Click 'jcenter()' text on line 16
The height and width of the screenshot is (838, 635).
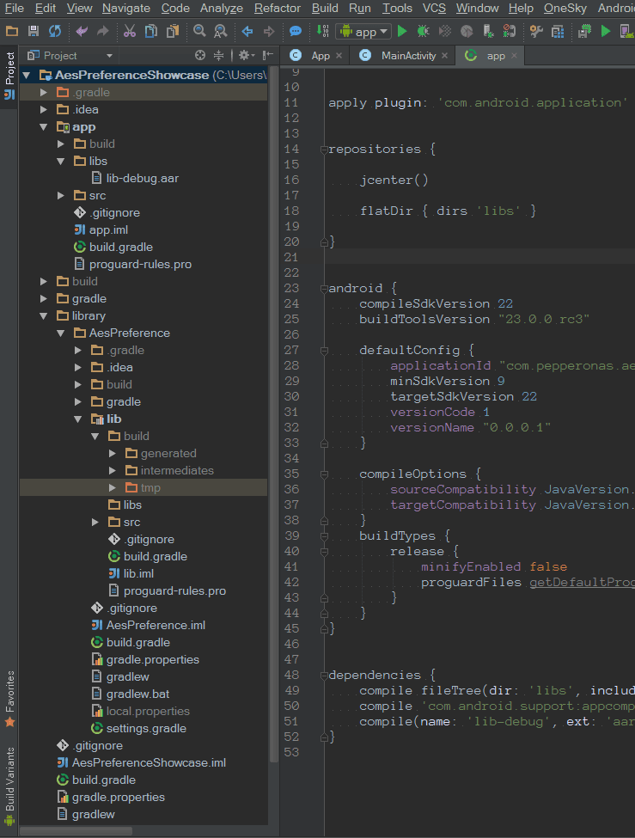pyautogui.click(x=394, y=180)
